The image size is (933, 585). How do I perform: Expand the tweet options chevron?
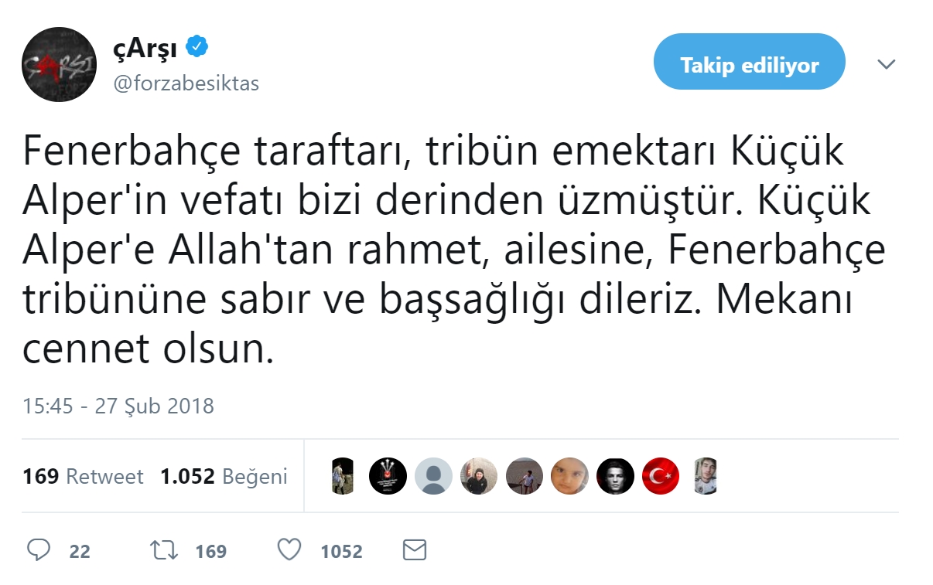[x=887, y=65]
